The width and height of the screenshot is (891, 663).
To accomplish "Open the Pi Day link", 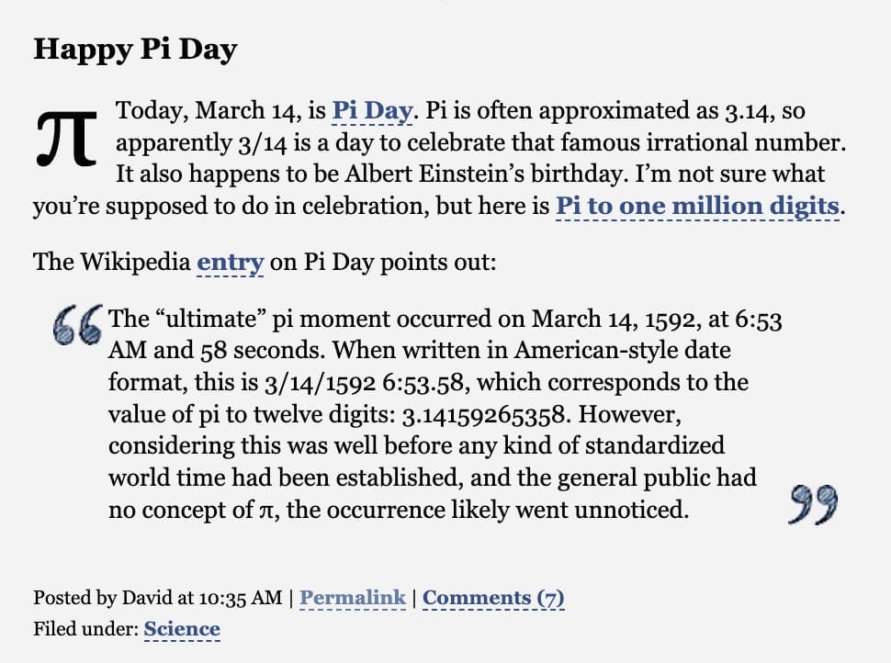I will point(372,110).
